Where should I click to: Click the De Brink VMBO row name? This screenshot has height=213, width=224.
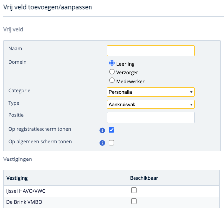pos(24,202)
